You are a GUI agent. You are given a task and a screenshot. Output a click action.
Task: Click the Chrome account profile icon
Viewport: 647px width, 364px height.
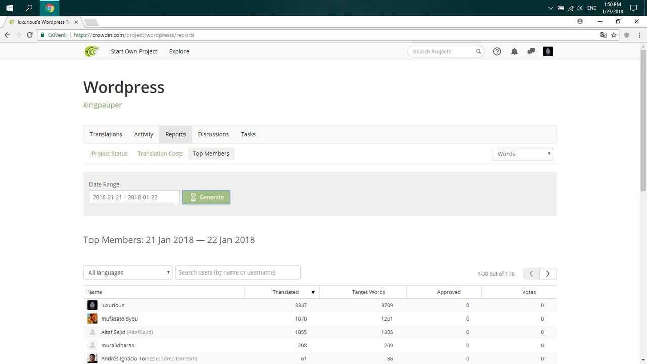580,22
